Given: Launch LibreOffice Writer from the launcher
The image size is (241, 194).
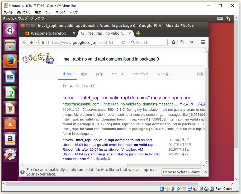Looking at the screenshot, I should coord(10,77).
